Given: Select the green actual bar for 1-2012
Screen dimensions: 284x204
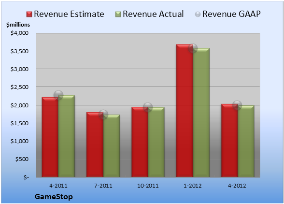Looking at the screenshot, I should [x=201, y=113].
